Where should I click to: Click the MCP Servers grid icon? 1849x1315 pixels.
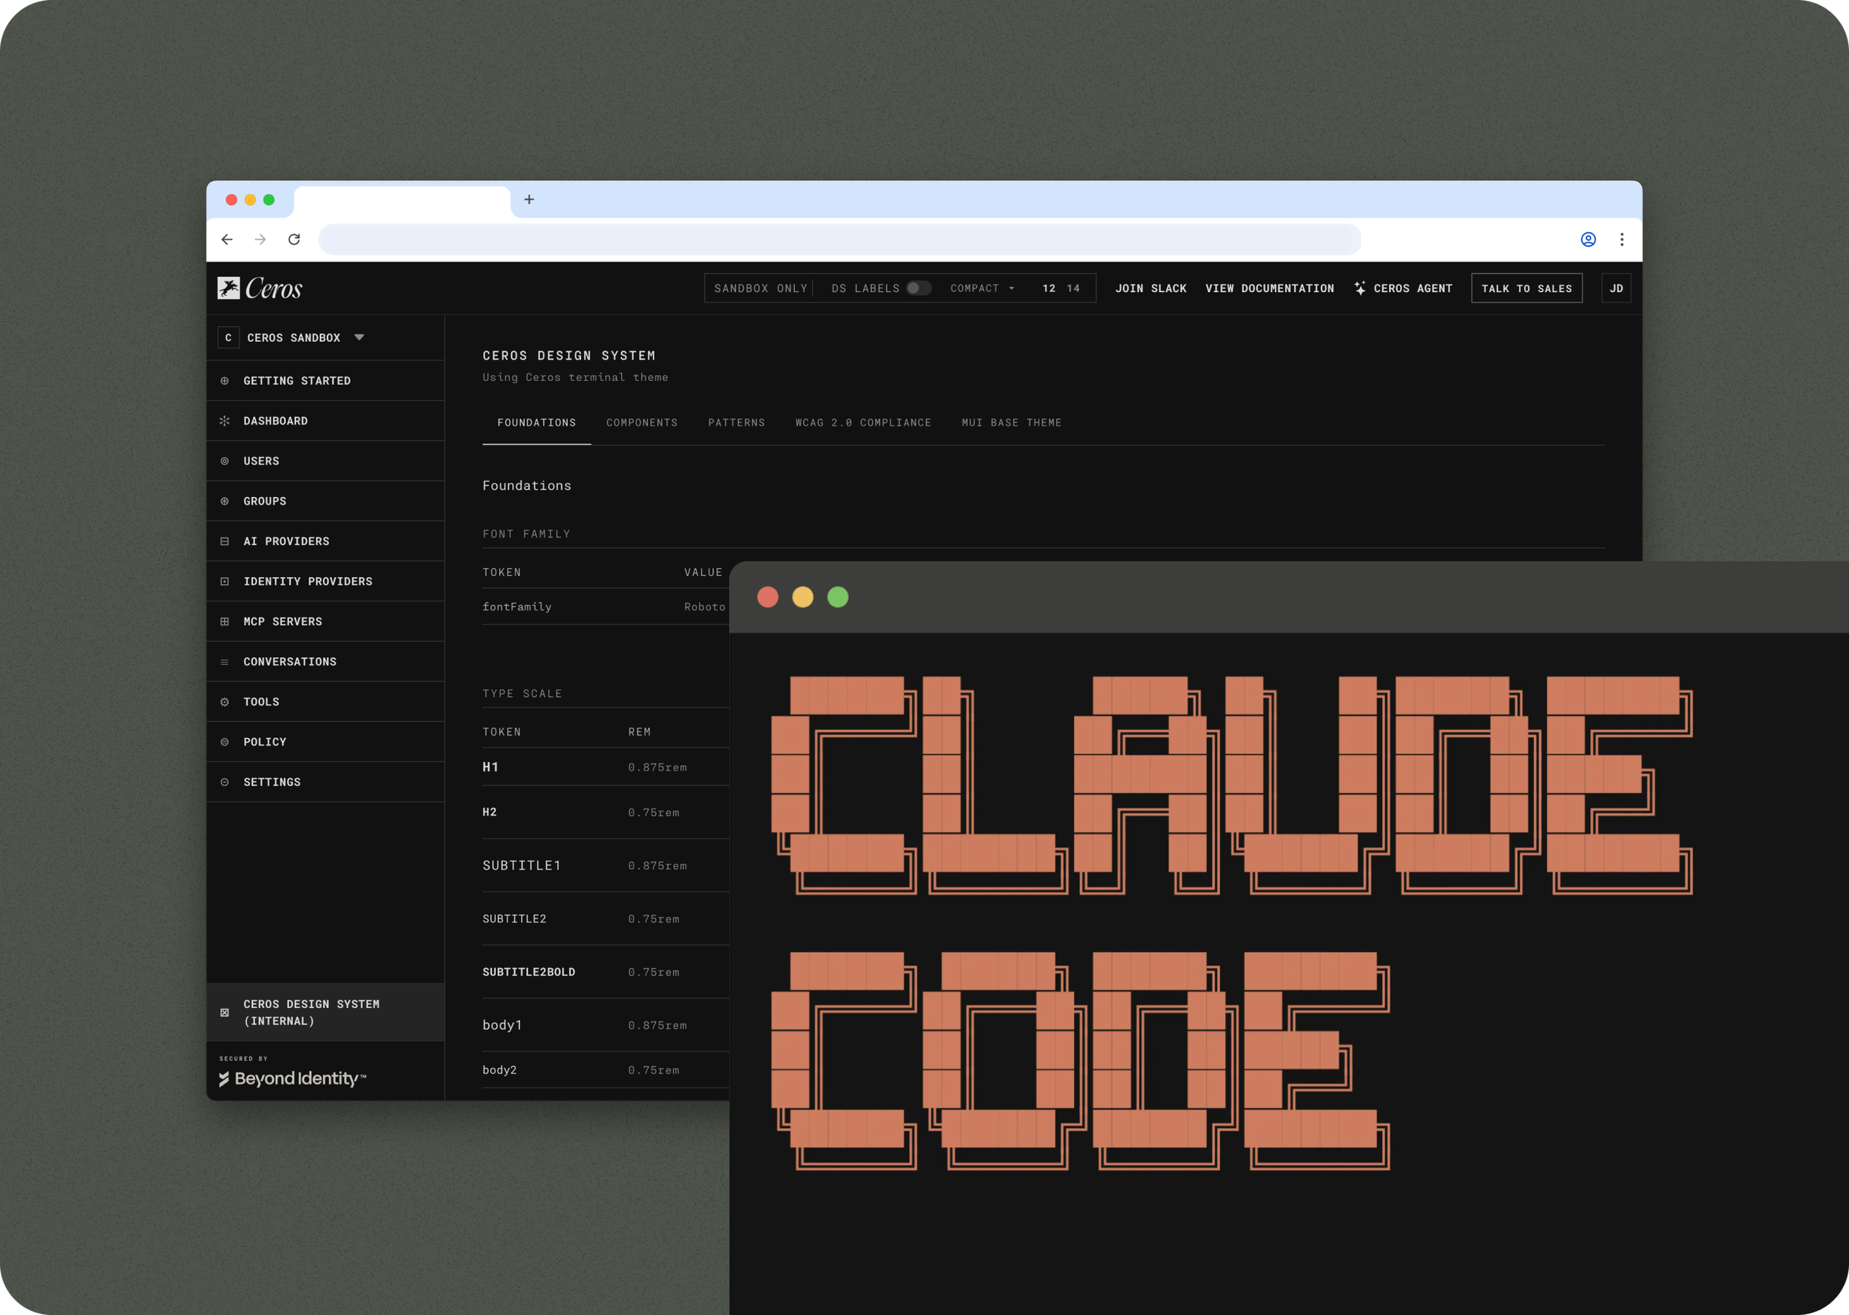pyautogui.click(x=225, y=622)
